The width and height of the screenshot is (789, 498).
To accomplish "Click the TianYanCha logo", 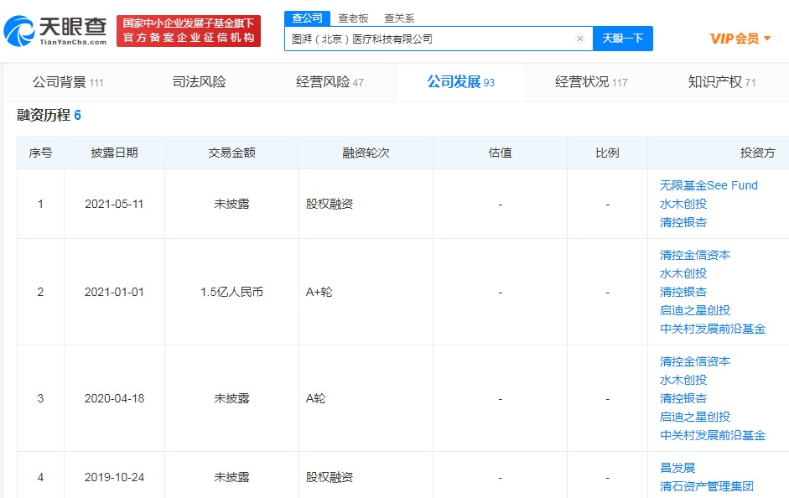I will pyautogui.click(x=55, y=31).
